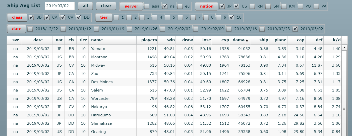Focus the date input field
This screenshot has width=352, height=136.
coord(60,6)
